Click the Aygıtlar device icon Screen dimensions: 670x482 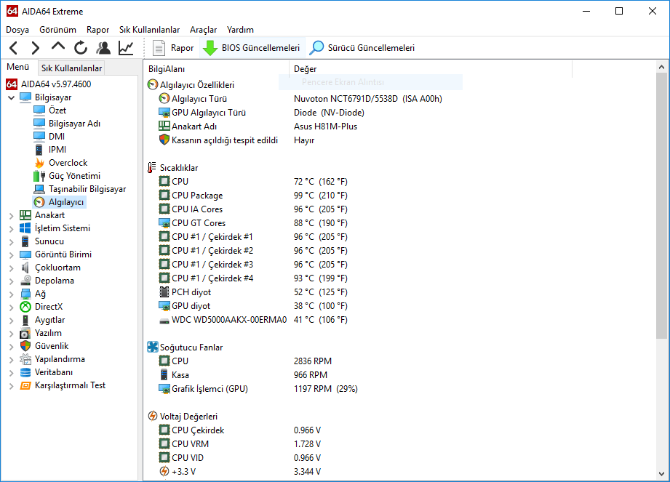25,320
